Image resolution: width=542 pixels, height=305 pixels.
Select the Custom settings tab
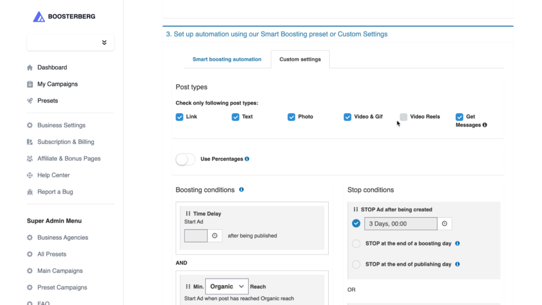coord(300,59)
